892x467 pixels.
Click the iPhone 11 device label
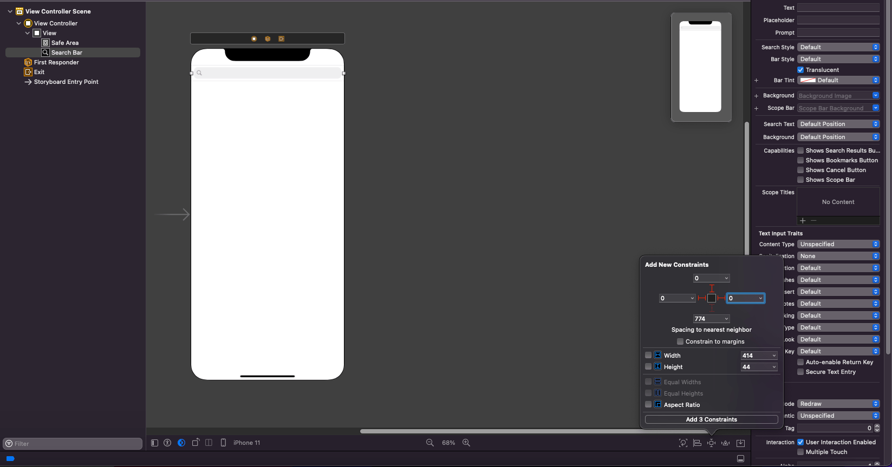tap(246, 443)
